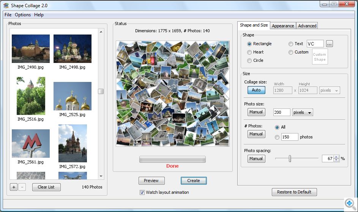Viewport: 358px width, 212px height.
Task: Select the IMG_2572.jpg thumbnail
Action: coord(73,143)
